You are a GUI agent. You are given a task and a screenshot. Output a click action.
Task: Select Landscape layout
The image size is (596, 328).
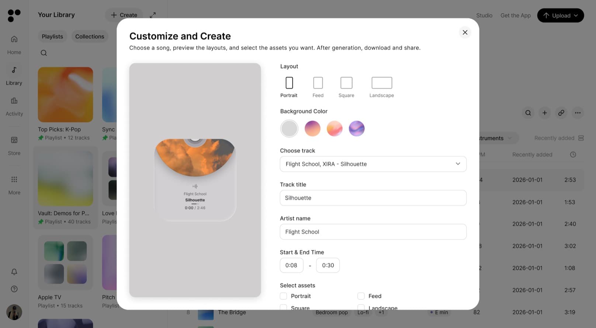[x=382, y=87]
